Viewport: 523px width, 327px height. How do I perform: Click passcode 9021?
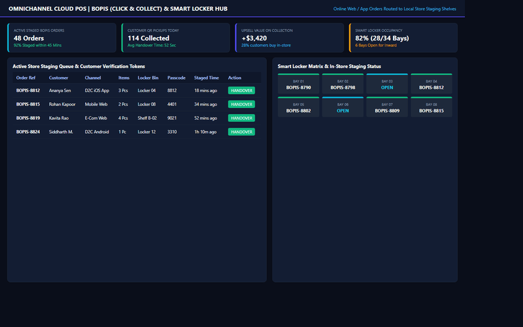tap(172, 118)
